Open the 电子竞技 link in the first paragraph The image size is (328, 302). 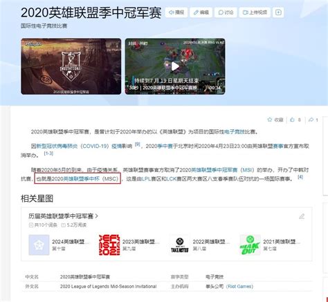point(234,132)
